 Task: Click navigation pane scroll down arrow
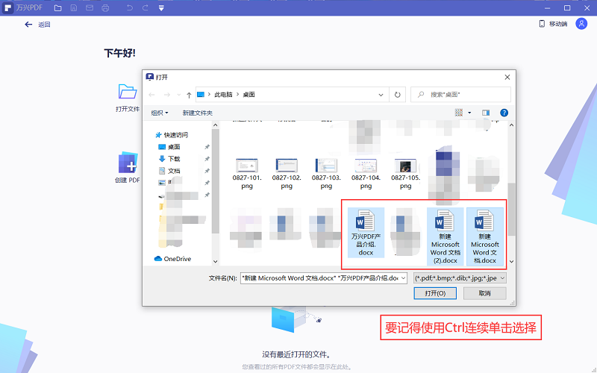click(215, 262)
